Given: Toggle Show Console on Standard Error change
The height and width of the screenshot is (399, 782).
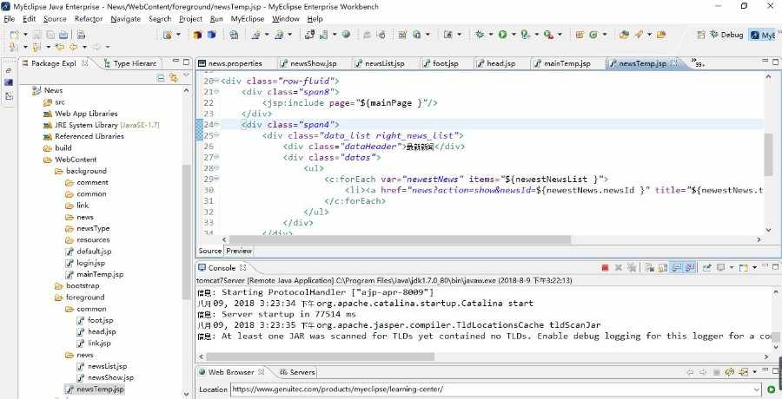Looking at the screenshot, I should tap(690, 267).
